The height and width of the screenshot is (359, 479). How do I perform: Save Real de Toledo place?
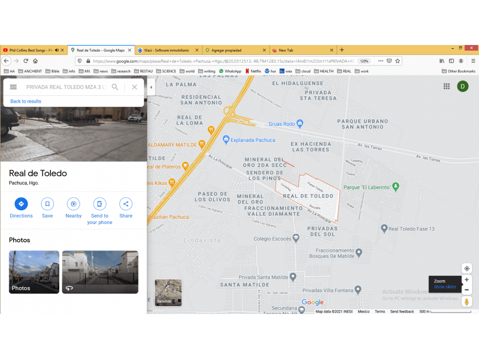(x=47, y=204)
